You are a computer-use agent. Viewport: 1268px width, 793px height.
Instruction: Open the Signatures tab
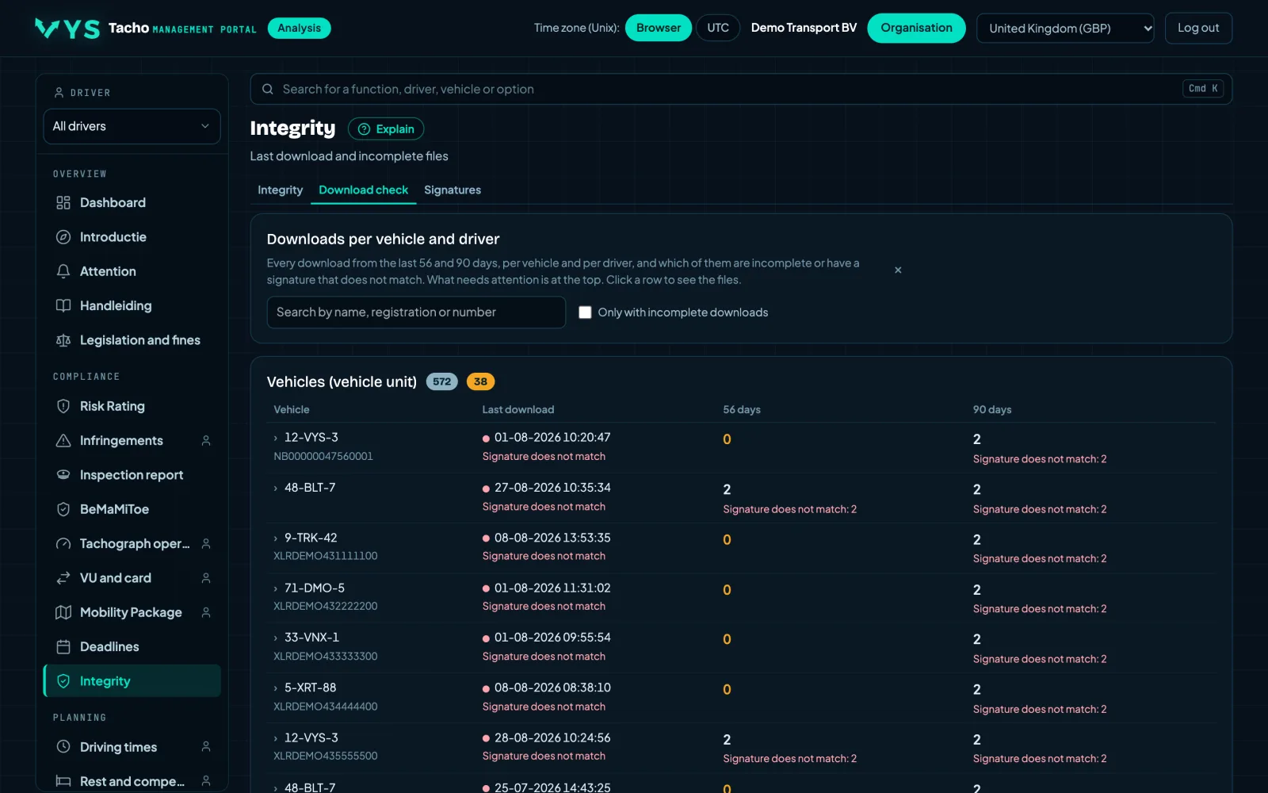point(453,190)
